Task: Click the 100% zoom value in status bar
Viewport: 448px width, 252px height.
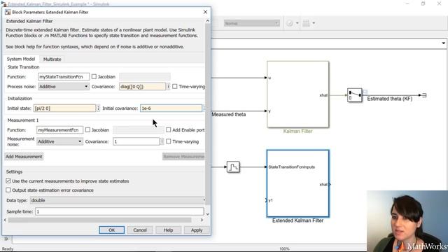Action: click(285, 249)
